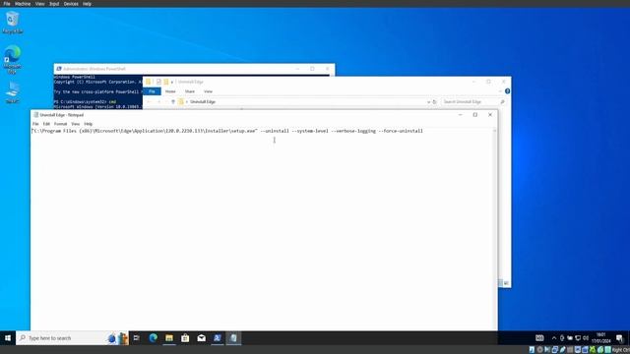Viewport: 630px width, 354px height.
Task: Click the PowerShell window title bar icon
Action: click(x=59, y=69)
